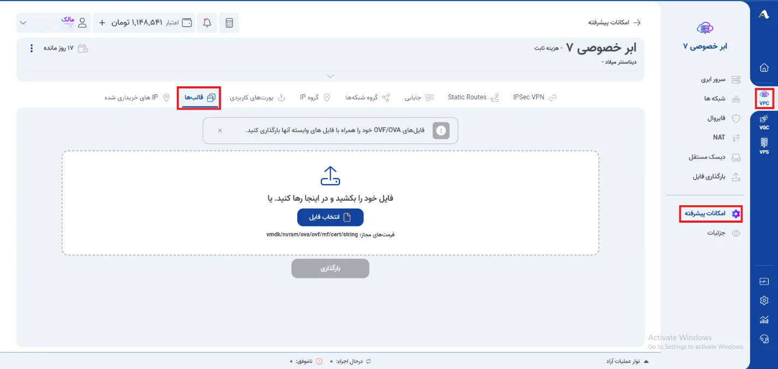The height and width of the screenshot is (369, 778).
Task: Open the home icon in the right rail
Action: coord(764,68)
